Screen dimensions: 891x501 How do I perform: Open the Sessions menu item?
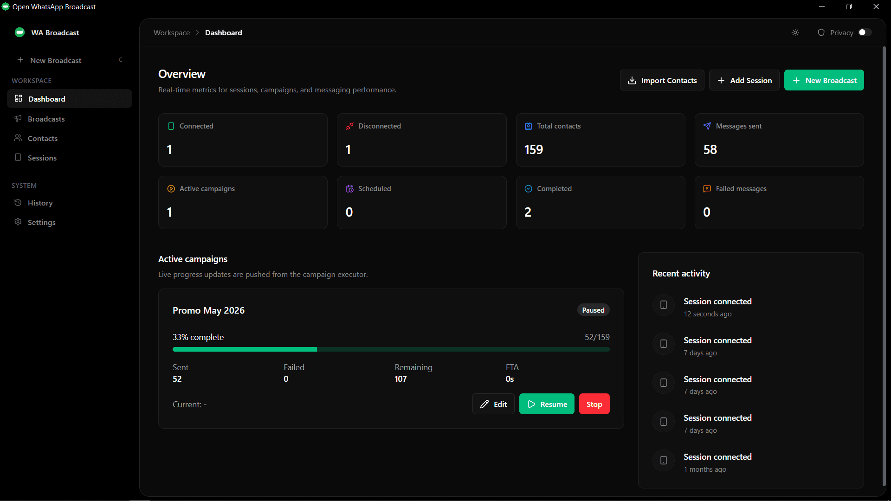70,158
